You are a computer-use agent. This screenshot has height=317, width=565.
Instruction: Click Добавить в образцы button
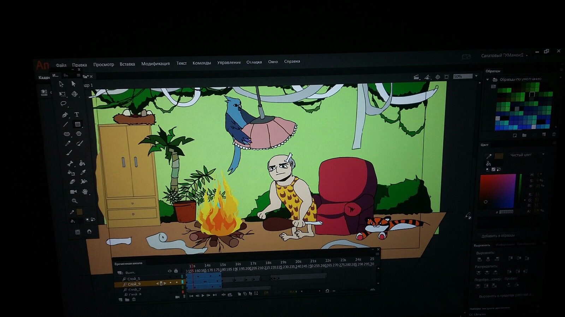[x=498, y=236]
